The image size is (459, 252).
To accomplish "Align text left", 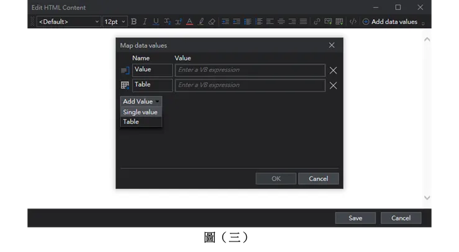I will coord(270,22).
